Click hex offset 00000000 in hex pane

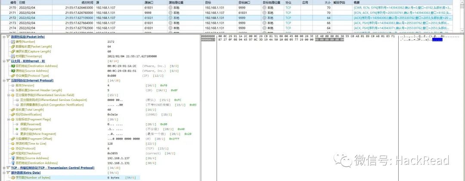pos(208,36)
